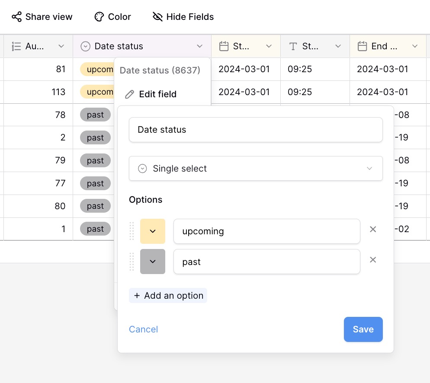
Task: Click the Cancel link
Action: (143, 329)
